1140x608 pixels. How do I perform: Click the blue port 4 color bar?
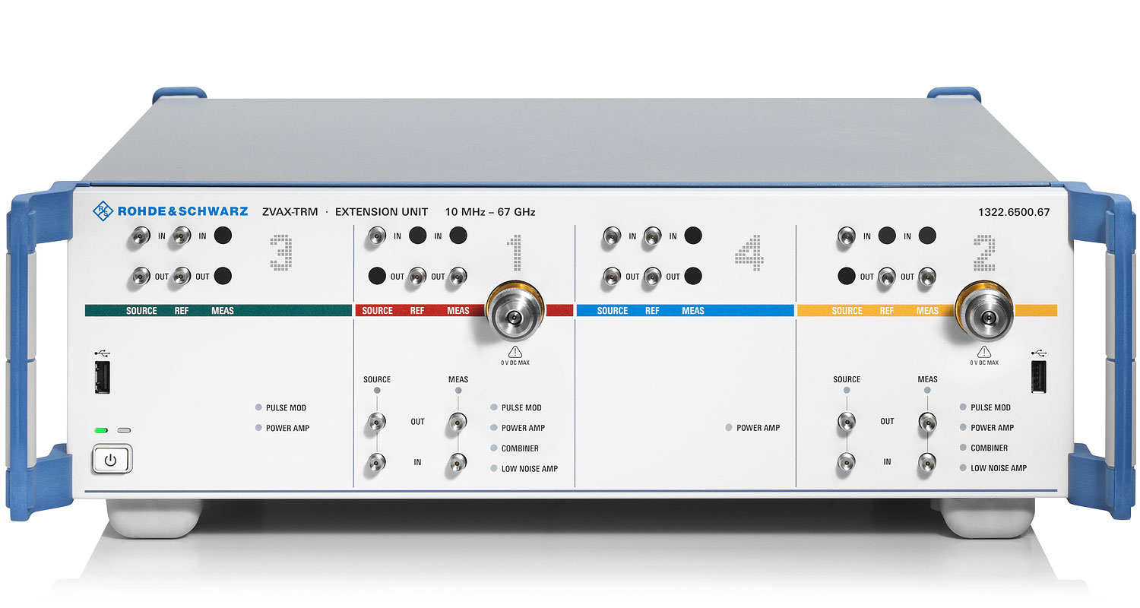[x=685, y=311]
